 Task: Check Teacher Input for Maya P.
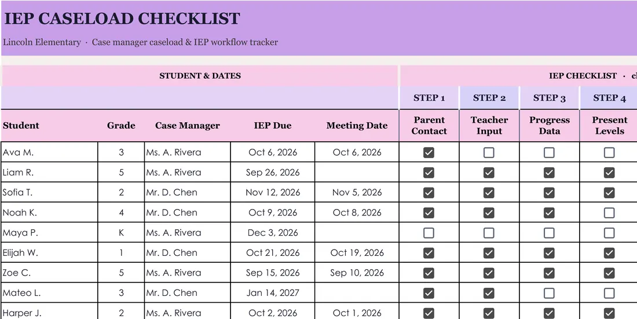pyautogui.click(x=489, y=233)
